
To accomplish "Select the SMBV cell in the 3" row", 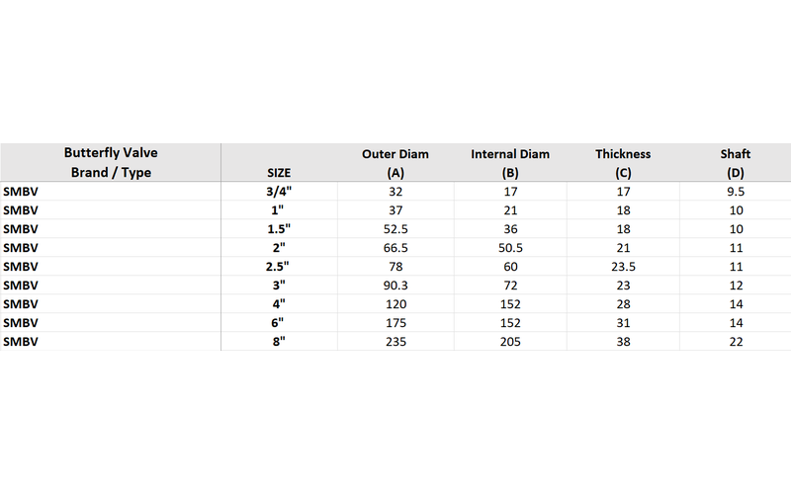I will [21, 286].
